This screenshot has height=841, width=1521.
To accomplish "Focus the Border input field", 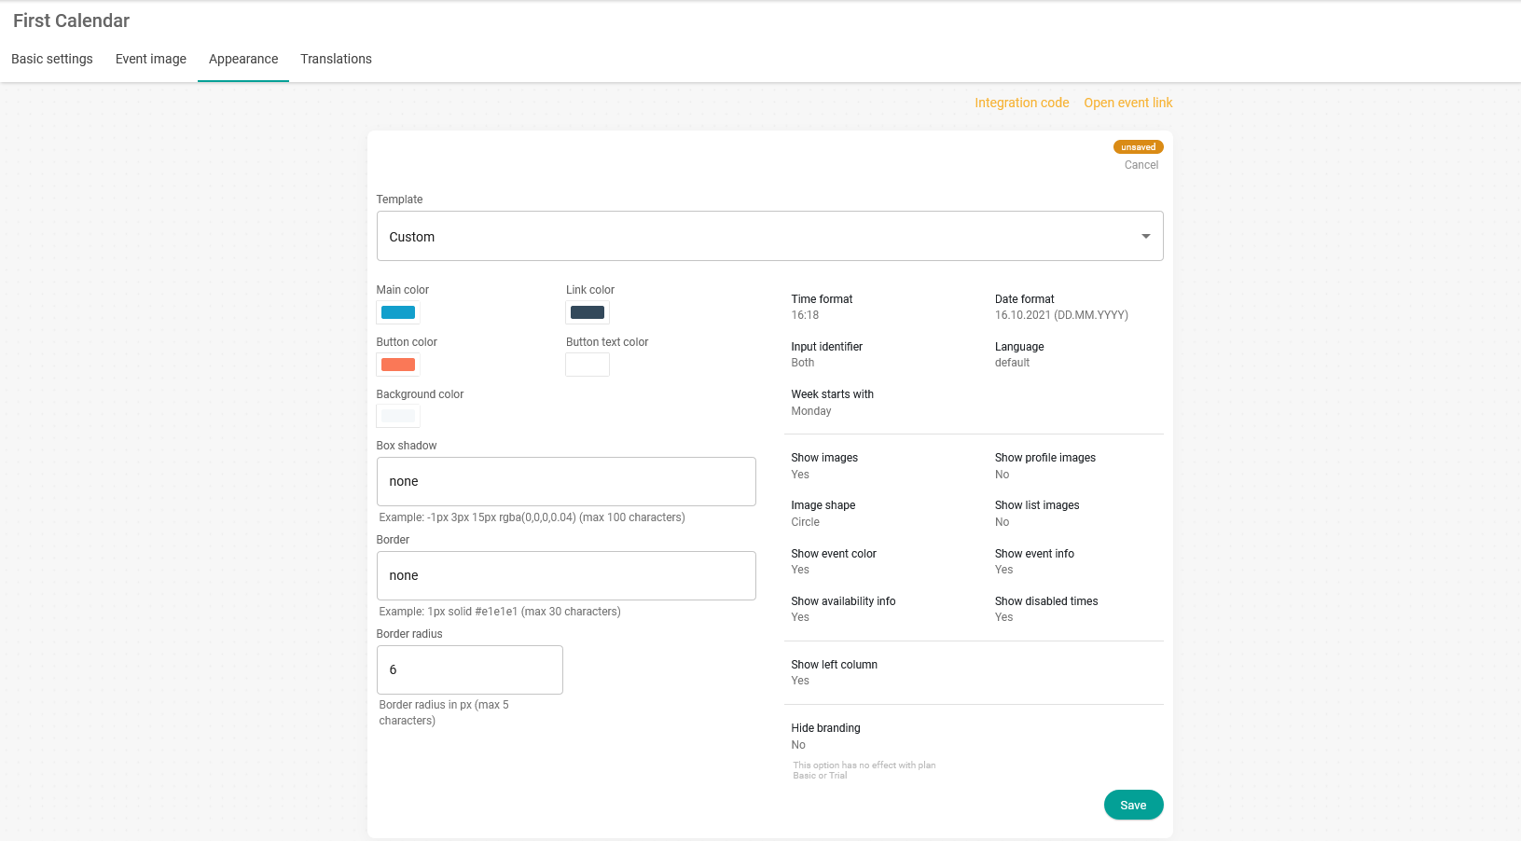I will [x=566, y=575].
